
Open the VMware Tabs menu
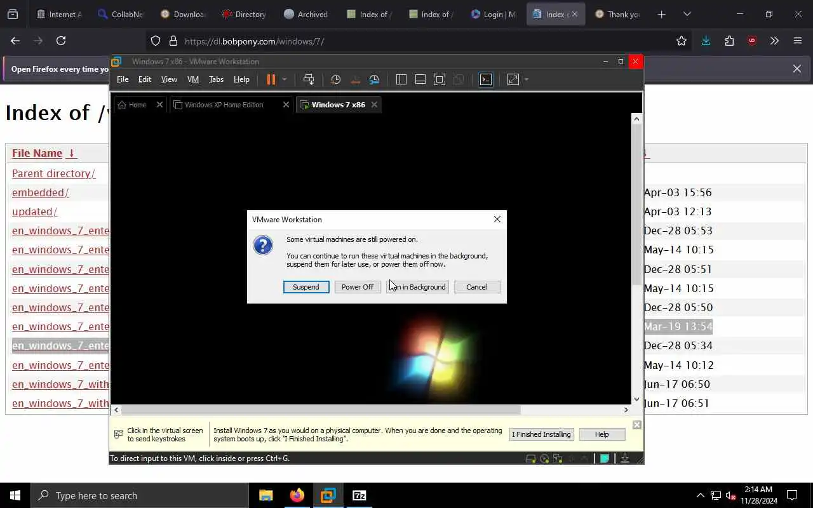click(216, 79)
